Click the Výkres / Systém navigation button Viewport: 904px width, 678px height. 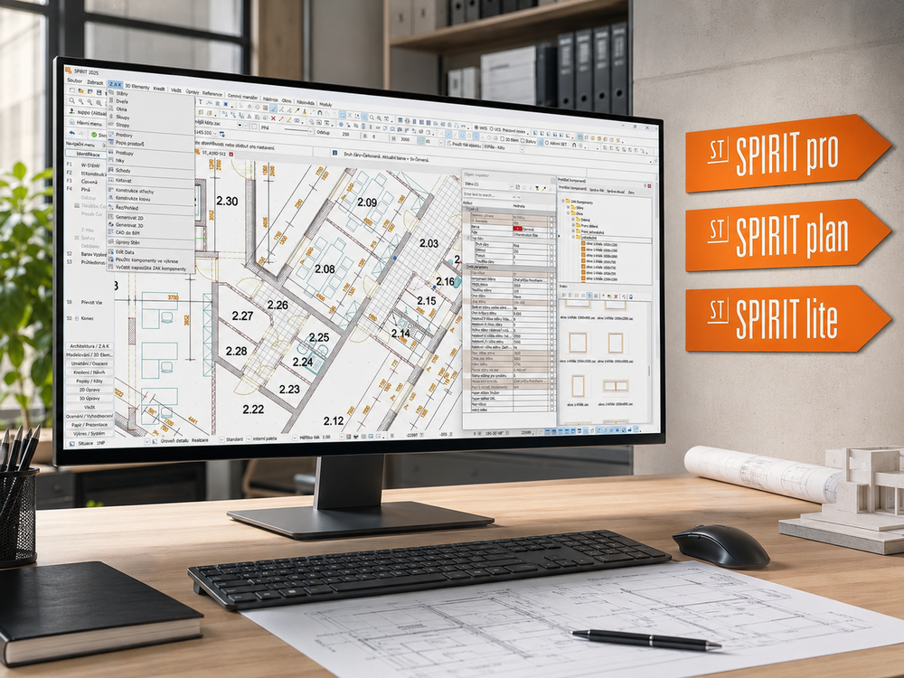tap(89, 433)
